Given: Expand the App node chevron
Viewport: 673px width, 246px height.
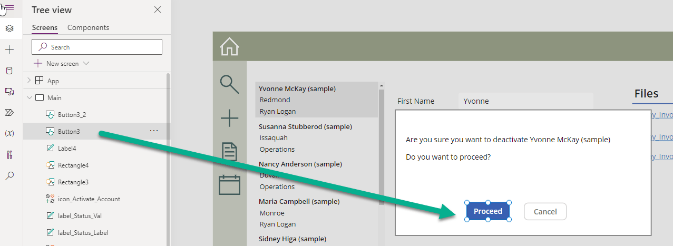Looking at the screenshot, I should click(29, 81).
